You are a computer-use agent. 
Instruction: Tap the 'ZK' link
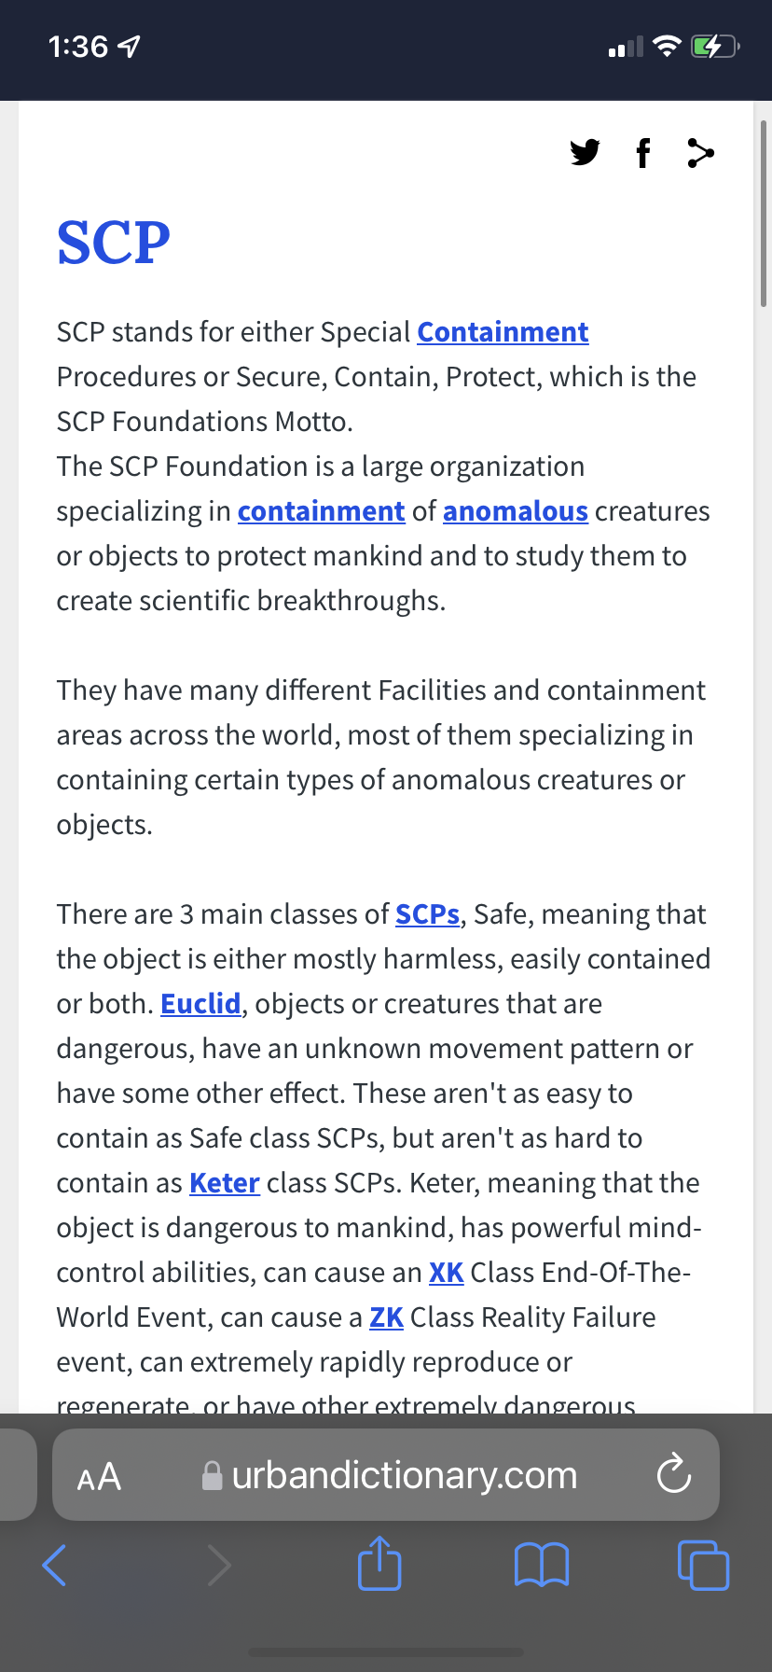(x=386, y=1317)
